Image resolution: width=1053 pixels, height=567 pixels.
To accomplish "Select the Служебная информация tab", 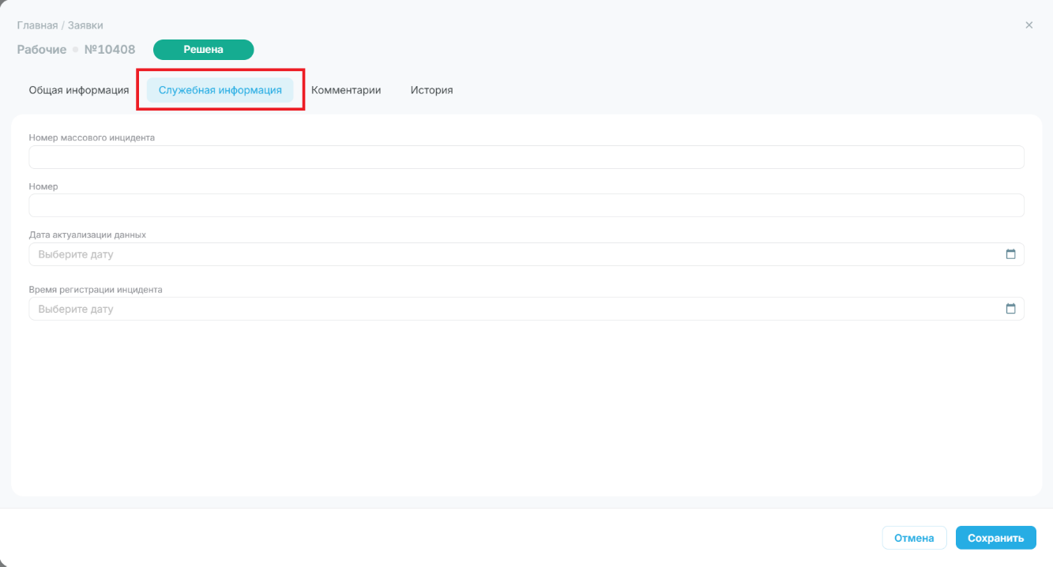I will click(220, 90).
